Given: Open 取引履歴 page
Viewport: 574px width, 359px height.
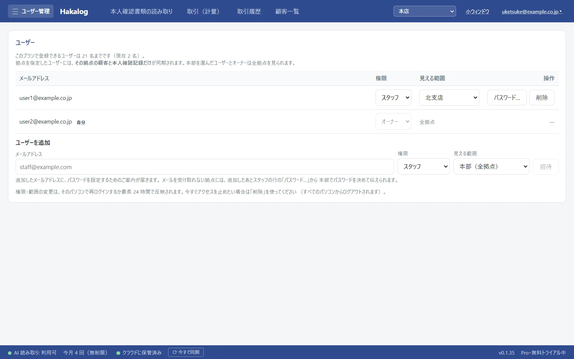Looking at the screenshot, I should (249, 11).
